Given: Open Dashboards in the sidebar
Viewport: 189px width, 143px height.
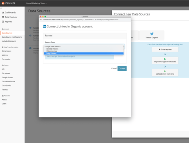Looking at the screenshot, I should (10, 12).
